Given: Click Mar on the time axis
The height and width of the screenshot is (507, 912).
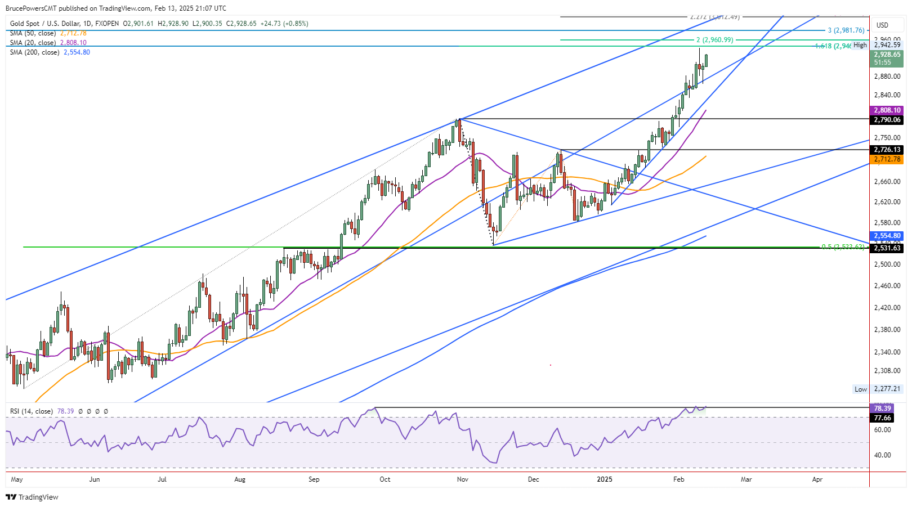Looking at the screenshot, I should (x=746, y=479).
